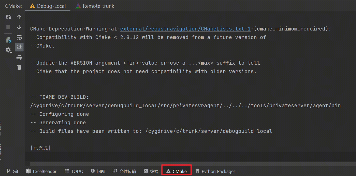The height and width of the screenshot is (176, 356).
Task: Open the Git tool window
Action: click(12, 171)
